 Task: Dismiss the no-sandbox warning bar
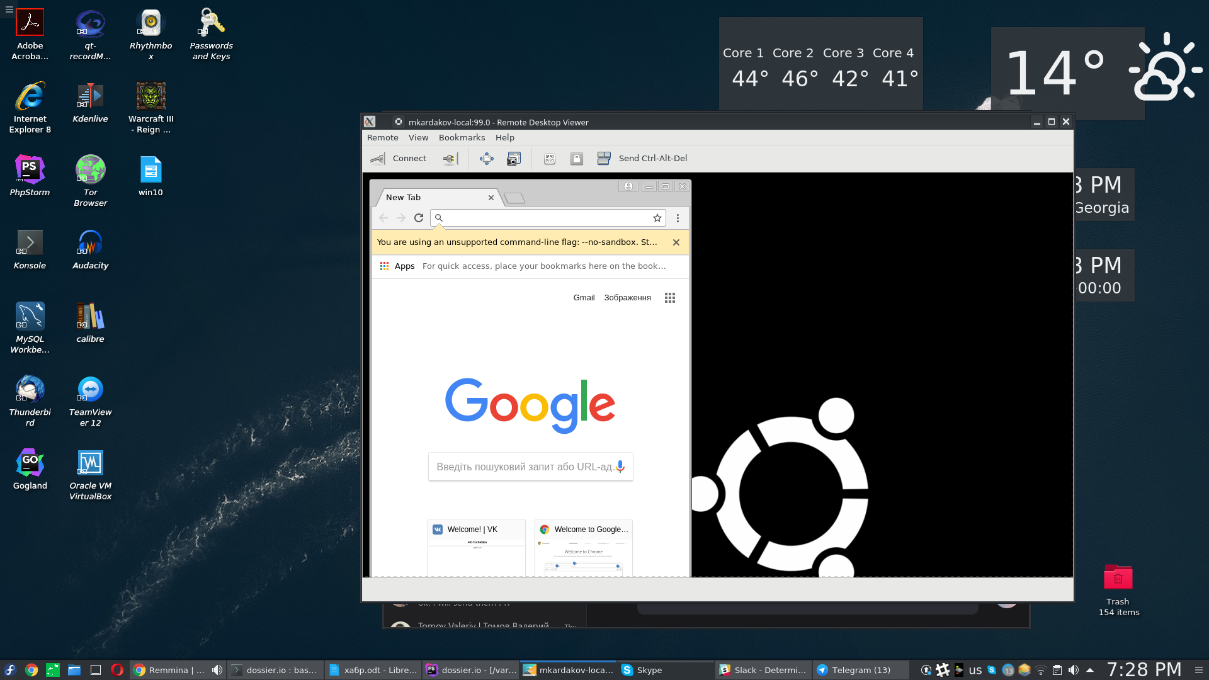(x=676, y=242)
